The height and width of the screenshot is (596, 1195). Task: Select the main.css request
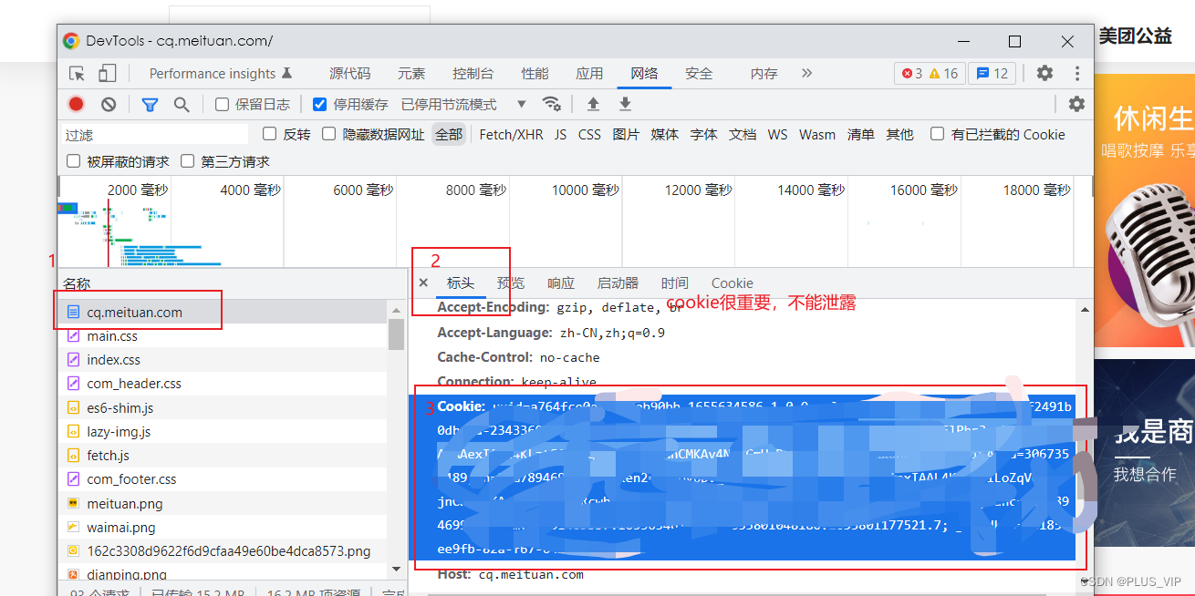click(224, 336)
